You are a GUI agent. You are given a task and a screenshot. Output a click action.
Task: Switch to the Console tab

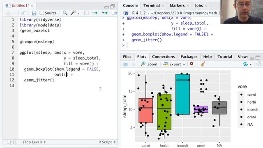pos(130,5)
